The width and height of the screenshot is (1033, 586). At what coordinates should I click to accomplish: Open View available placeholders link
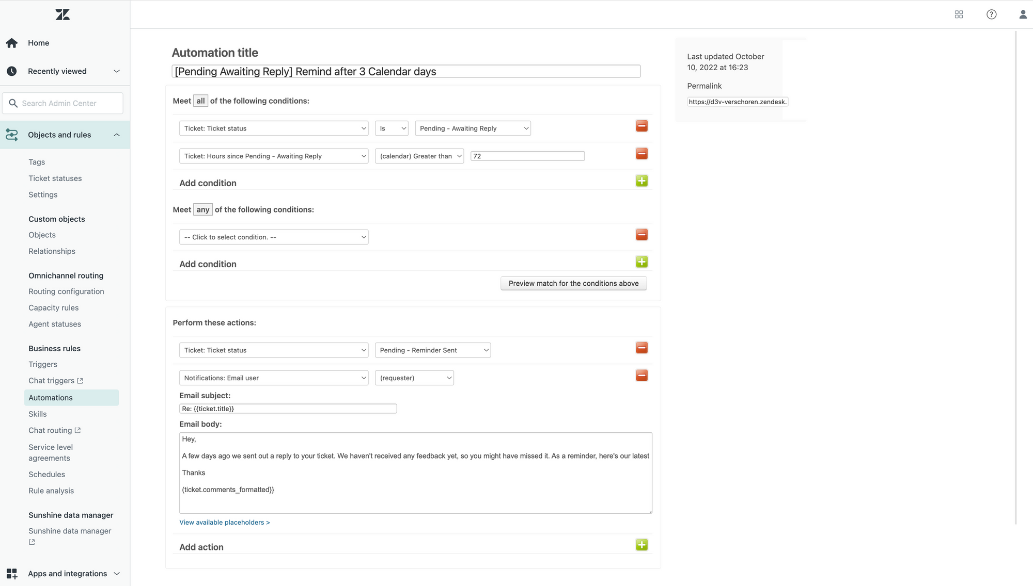pos(224,523)
